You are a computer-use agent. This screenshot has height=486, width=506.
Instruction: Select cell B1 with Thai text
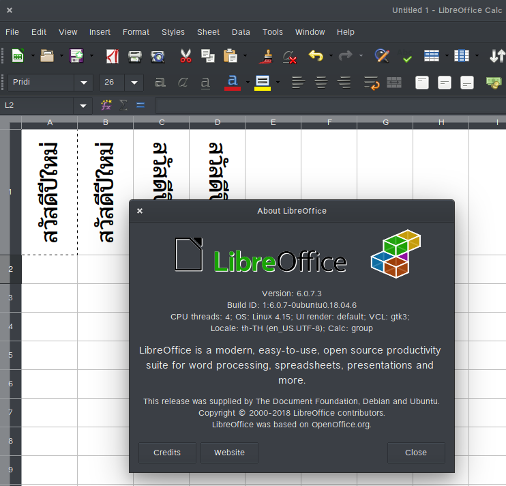point(105,192)
